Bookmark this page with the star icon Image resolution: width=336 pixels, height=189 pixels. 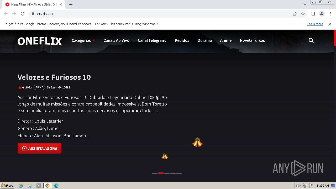click(x=303, y=14)
